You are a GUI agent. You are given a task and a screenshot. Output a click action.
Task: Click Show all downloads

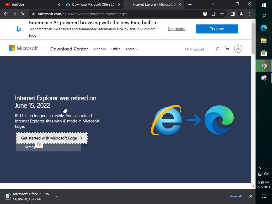pos(235,196)
